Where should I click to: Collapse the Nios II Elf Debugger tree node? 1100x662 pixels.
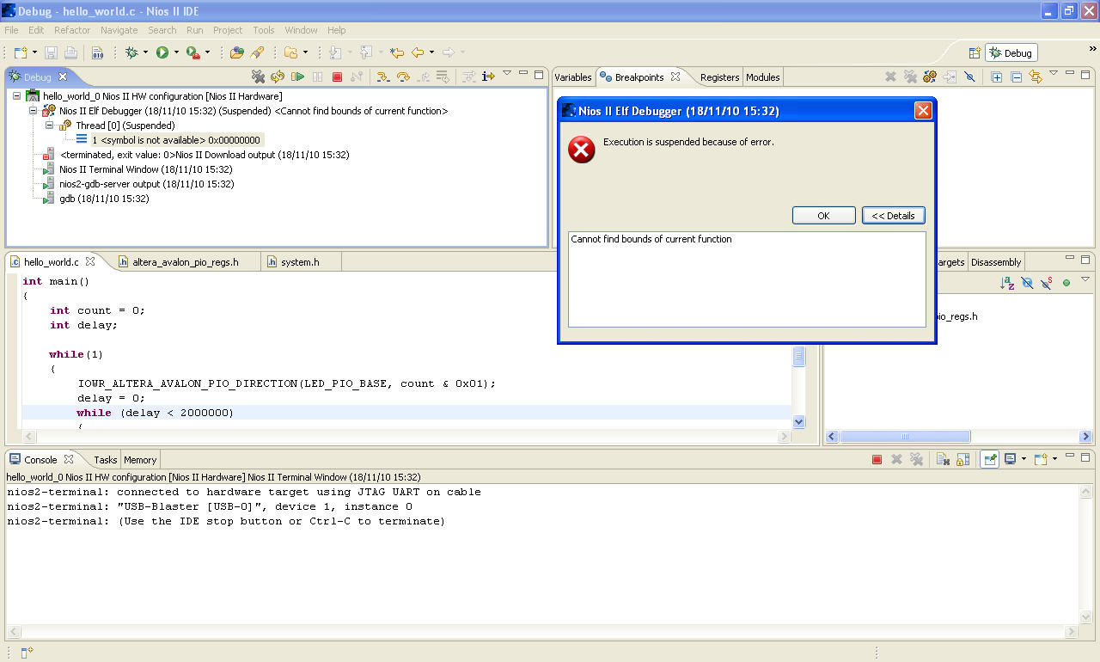[x=34, y=111]
